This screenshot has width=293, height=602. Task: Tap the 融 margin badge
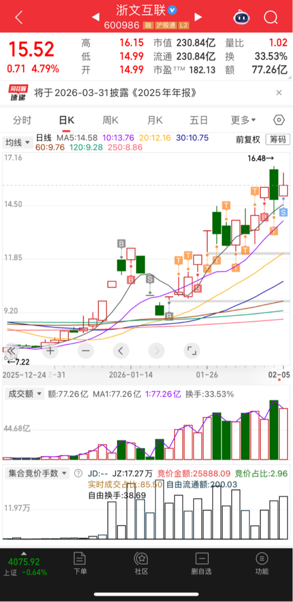pyautogui.click(x=148, y=26)
